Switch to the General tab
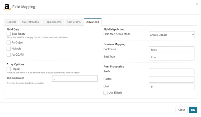 (11, 22)
